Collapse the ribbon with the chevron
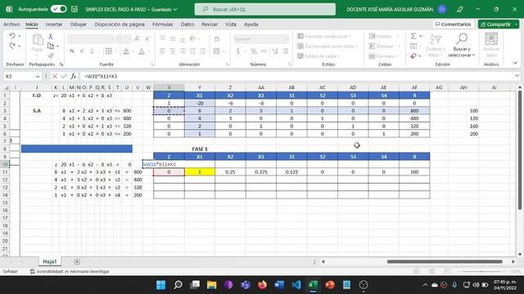Screen dimensions: 524x294 click(515, 63)
